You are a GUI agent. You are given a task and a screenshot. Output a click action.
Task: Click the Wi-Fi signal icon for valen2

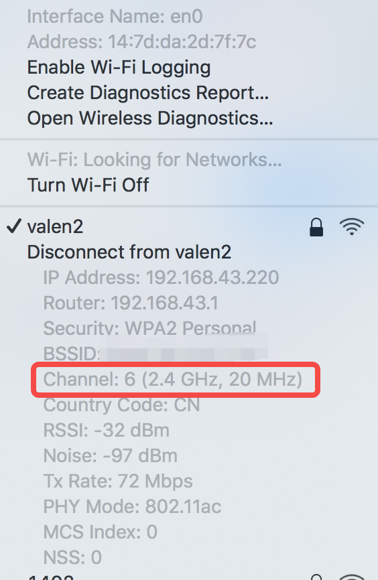click(x=352, y=227)
